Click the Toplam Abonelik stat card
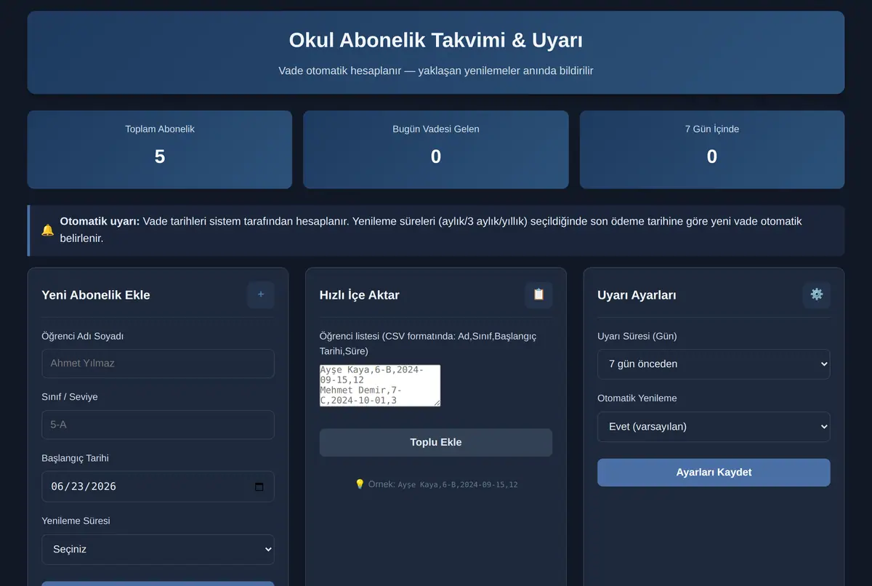This screenshot has width=872, height=586. [x=160, y=149]
